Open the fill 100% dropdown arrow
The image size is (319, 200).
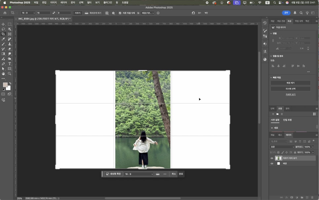click(x=313, y=152)
